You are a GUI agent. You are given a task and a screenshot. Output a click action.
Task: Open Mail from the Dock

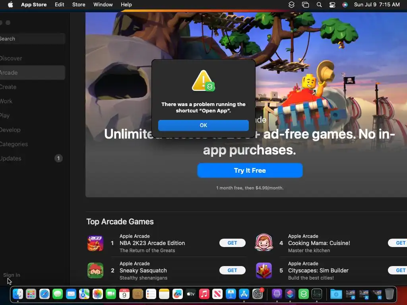point(71,294)
